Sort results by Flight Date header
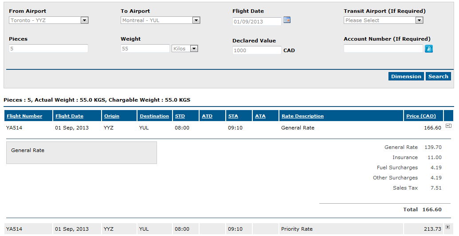This screenshot has height=236, width=459. pos(69,116)
